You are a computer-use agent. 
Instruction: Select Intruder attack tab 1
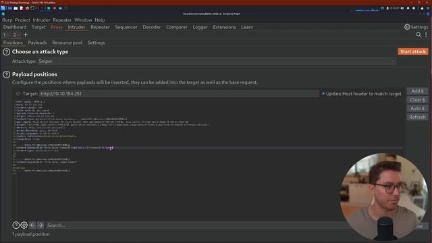click(x=5, y=34)
